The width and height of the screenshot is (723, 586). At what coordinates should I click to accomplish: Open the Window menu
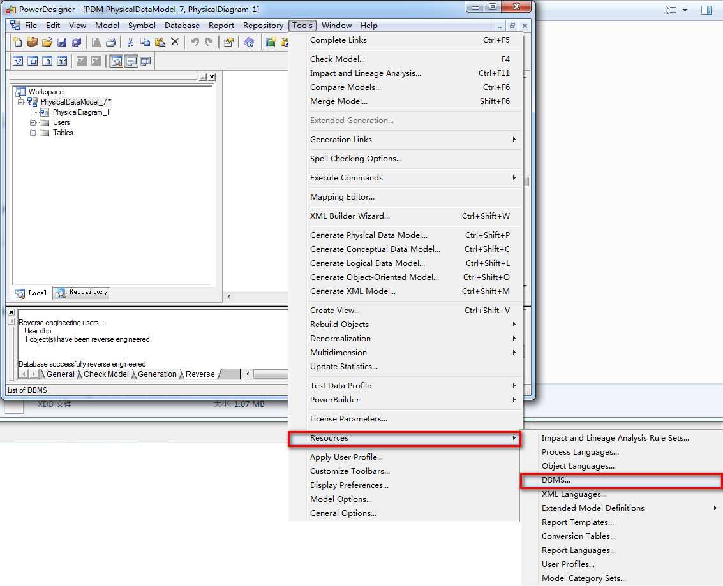[x=336, y=26]
